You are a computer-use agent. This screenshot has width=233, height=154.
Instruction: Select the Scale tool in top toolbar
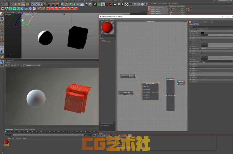pos(19,4)
